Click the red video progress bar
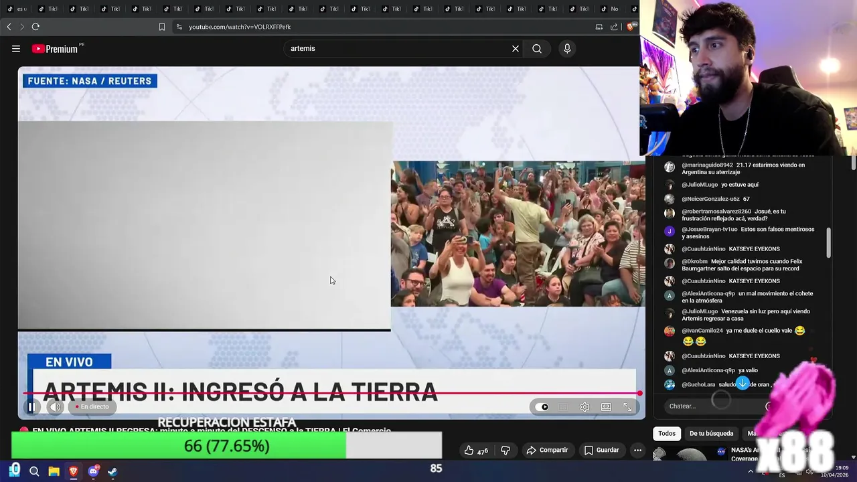 (x=331, y=394)
